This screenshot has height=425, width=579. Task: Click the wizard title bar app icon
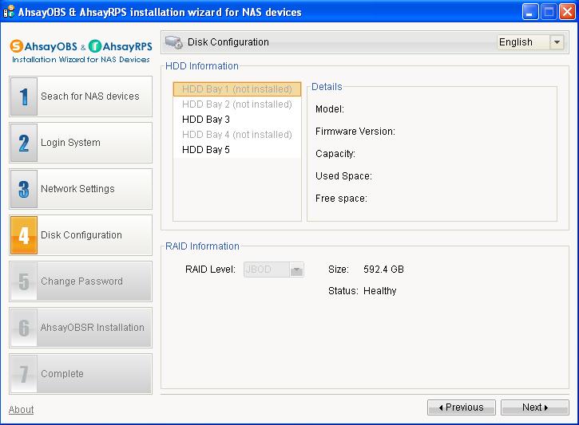(9, 12)
